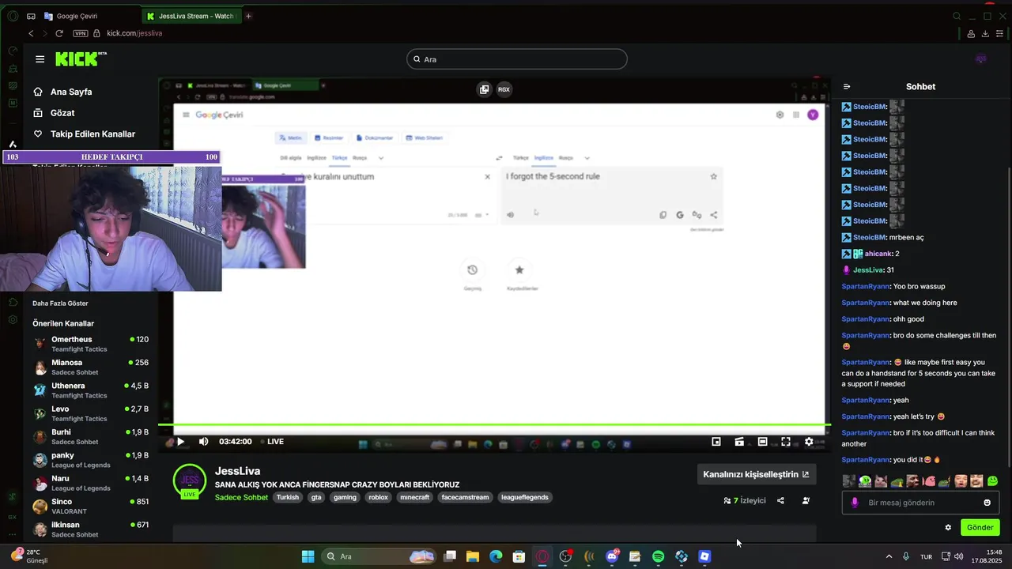Click the 7 İzleyici viewer count
Image resolution: width=1012 pixels, height=569 pixels.
click(x=745, y=500)
